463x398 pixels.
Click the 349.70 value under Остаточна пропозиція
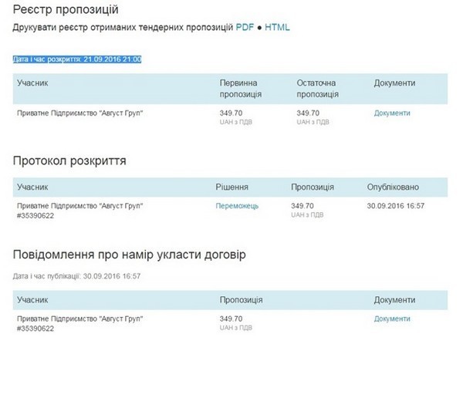coord(308,113)
